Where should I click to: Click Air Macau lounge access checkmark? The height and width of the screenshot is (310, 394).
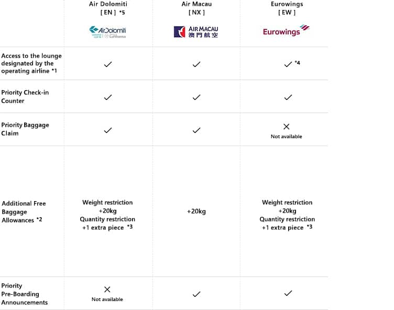point(196,64)
